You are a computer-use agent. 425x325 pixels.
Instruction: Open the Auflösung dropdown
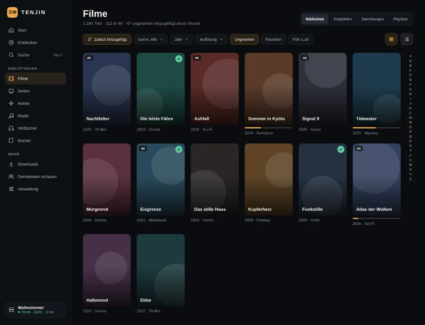click(x=212, y=39)
